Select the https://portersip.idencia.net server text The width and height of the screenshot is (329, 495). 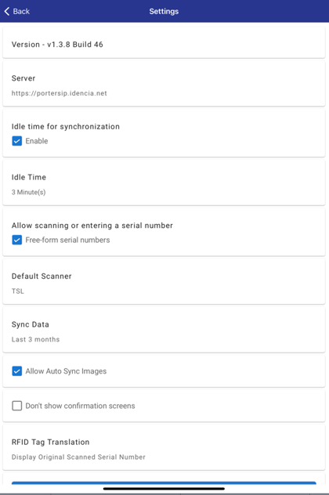(60, 93)
